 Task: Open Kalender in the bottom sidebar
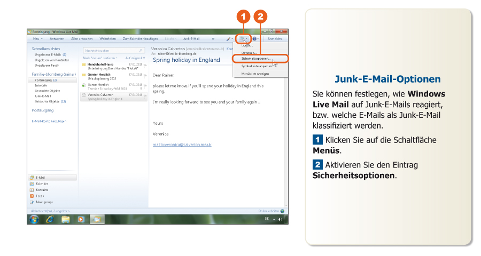[x=42, y=183]
